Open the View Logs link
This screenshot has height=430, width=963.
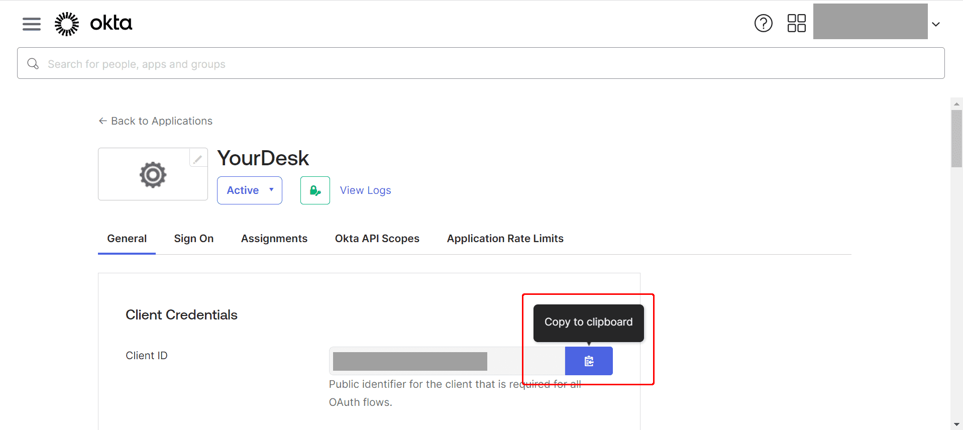click(365, 190)
